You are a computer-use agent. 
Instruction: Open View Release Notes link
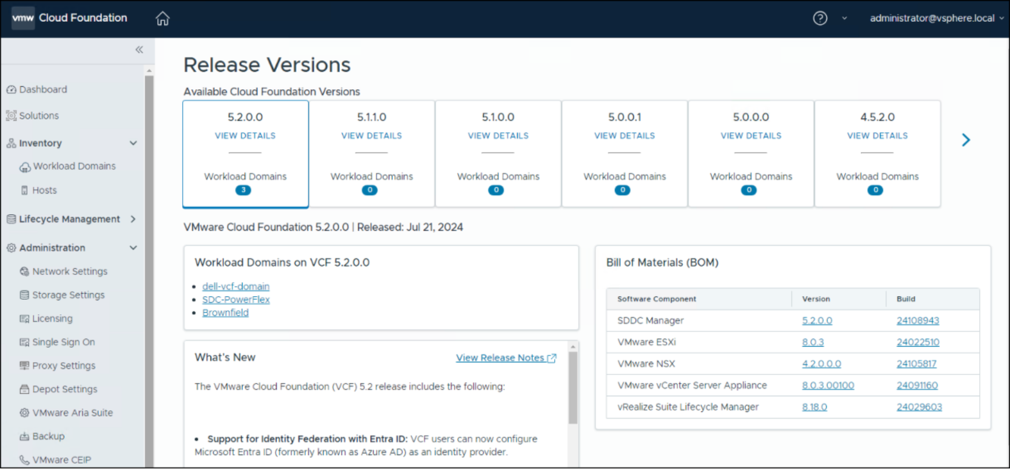pos(506,358)
